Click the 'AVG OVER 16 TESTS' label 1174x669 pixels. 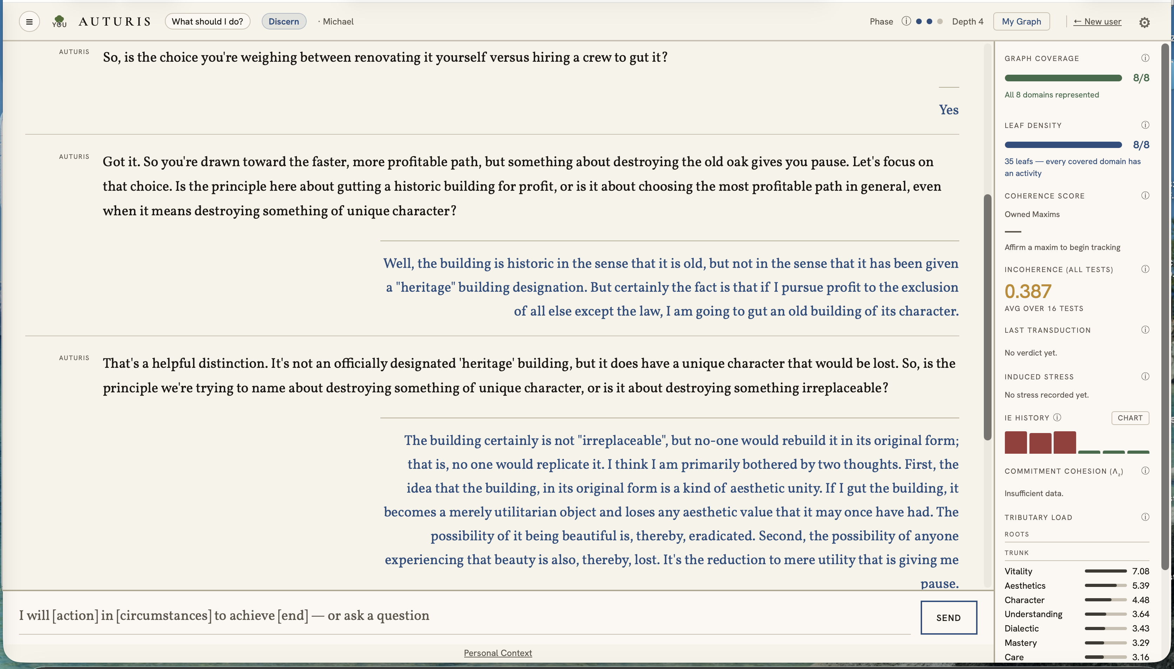(1043, 308)
